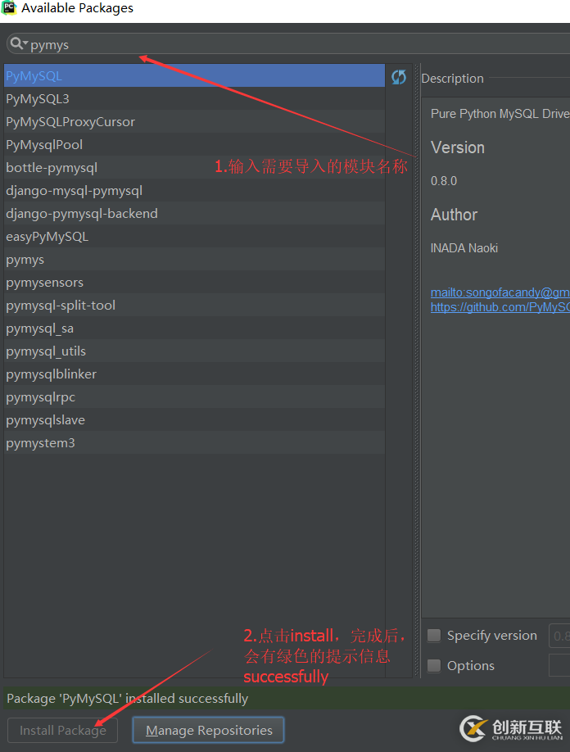Click the Install Package button

pos(62,730)
